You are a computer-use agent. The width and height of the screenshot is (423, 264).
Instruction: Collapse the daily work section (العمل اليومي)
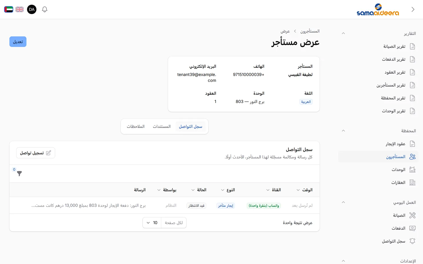[x=343, y=202]
